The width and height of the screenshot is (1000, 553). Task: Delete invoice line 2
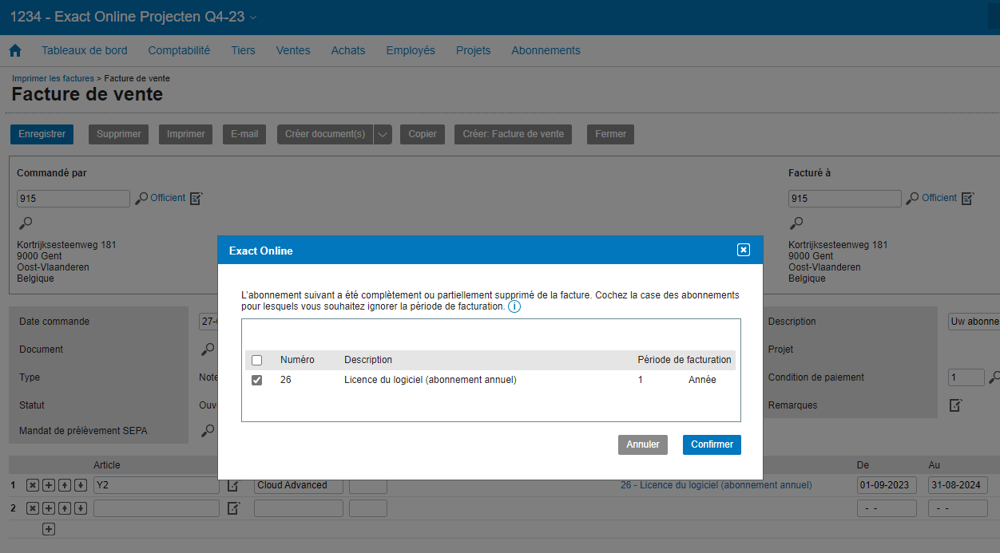click(32, 508)
